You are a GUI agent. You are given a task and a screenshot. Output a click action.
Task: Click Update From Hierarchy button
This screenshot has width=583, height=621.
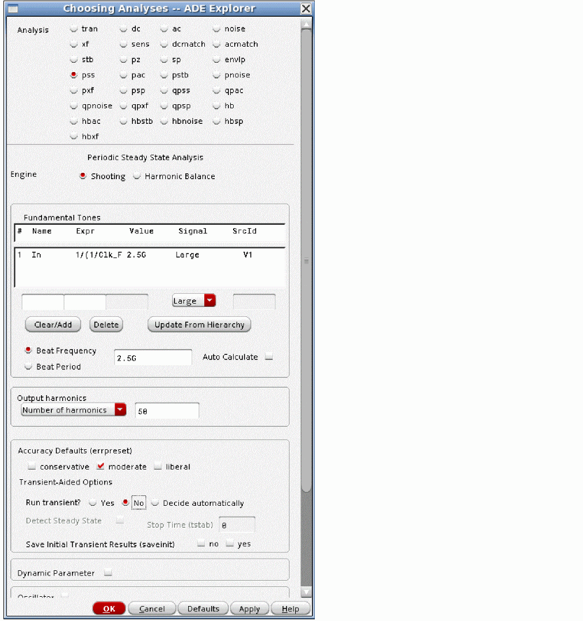tap(200, 325)
